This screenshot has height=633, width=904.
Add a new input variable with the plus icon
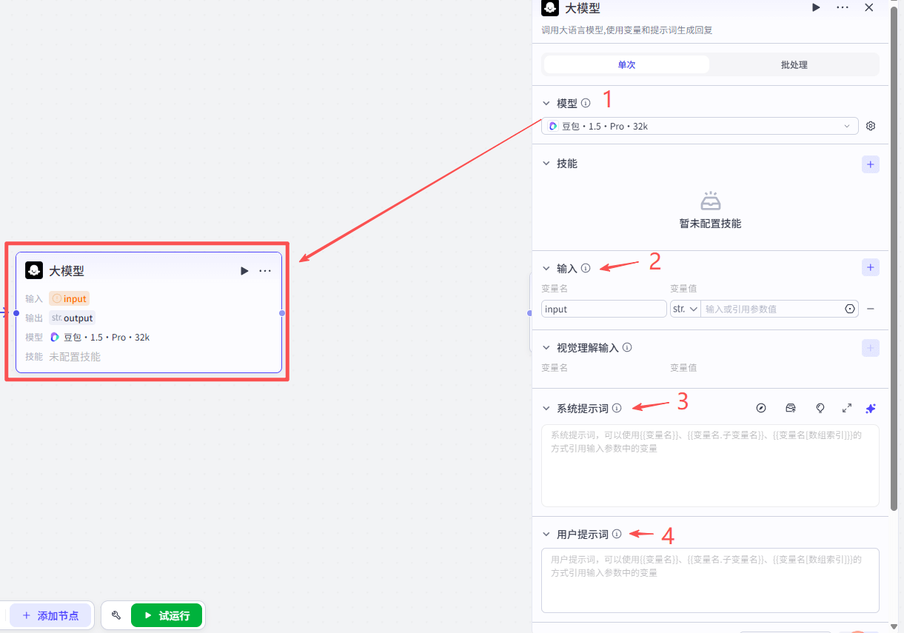870,267
